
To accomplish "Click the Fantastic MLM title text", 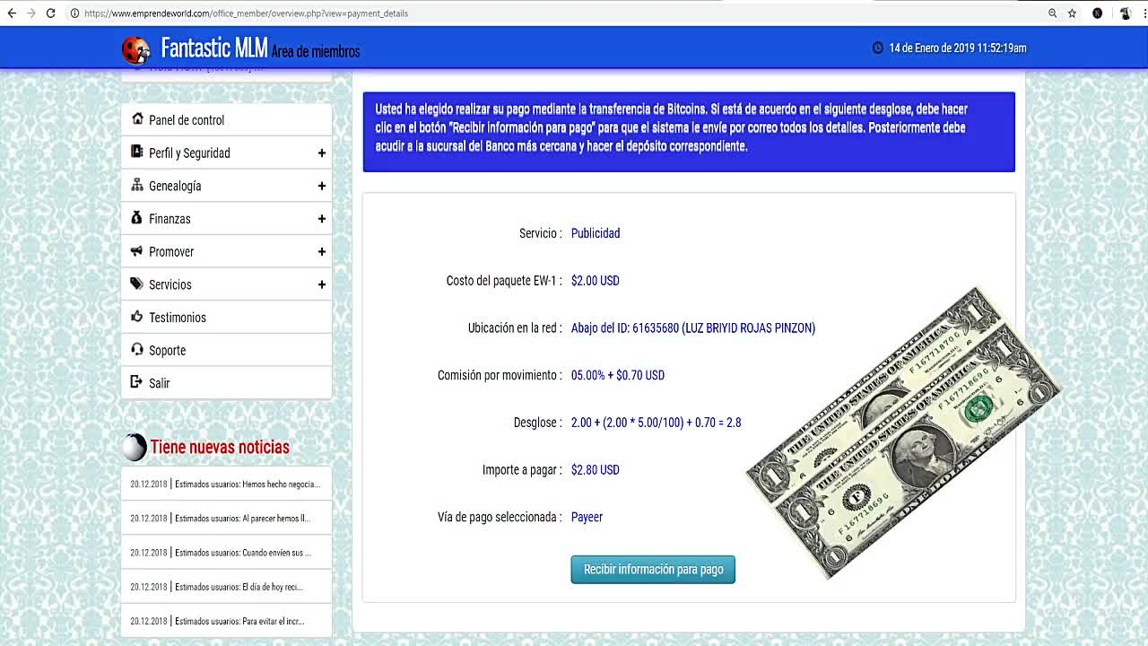I will pos(213,48).
